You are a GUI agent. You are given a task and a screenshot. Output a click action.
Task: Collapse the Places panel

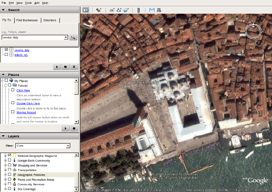pos(3,74)
